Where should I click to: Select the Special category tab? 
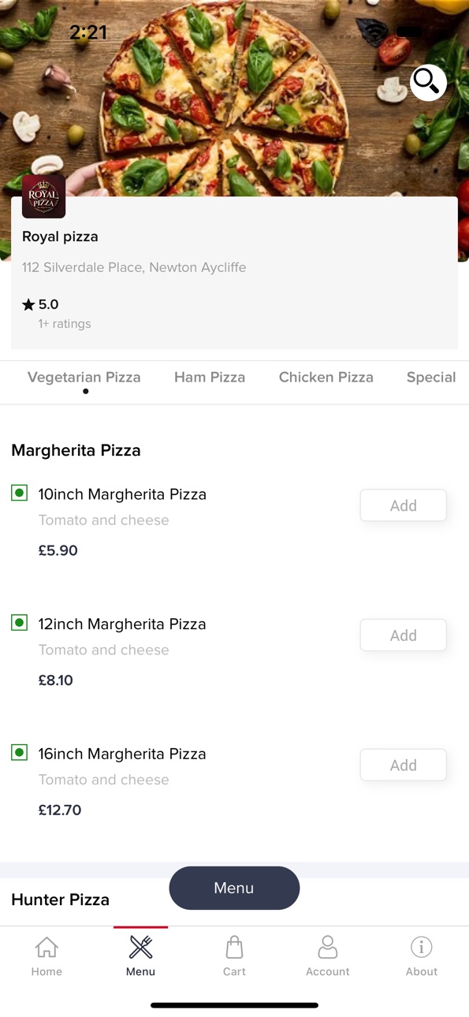click(431, 378)
